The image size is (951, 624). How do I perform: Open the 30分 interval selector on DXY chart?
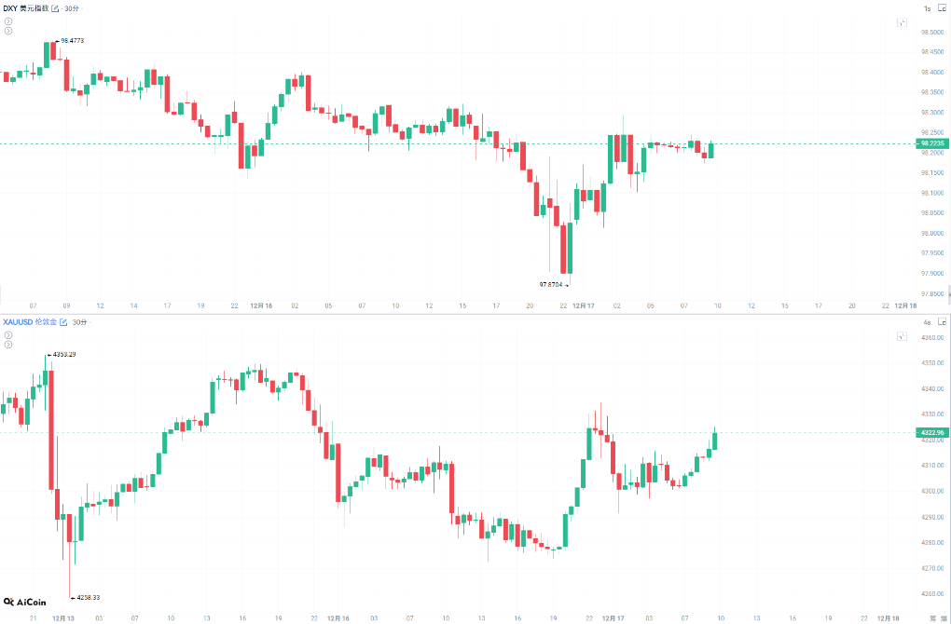coord(72,8)
